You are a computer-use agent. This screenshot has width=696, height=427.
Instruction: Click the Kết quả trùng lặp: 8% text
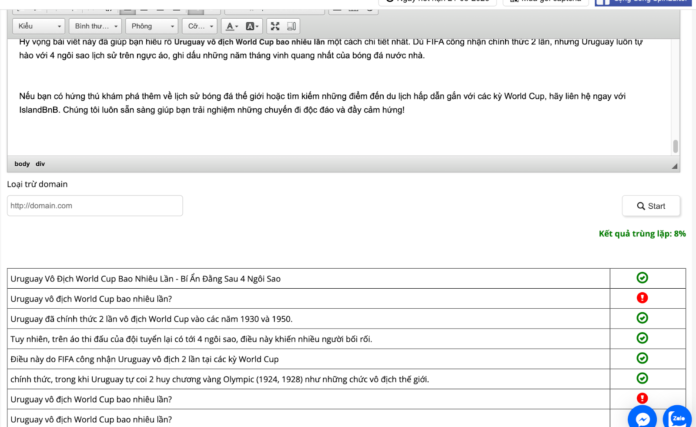click(642, 234)
